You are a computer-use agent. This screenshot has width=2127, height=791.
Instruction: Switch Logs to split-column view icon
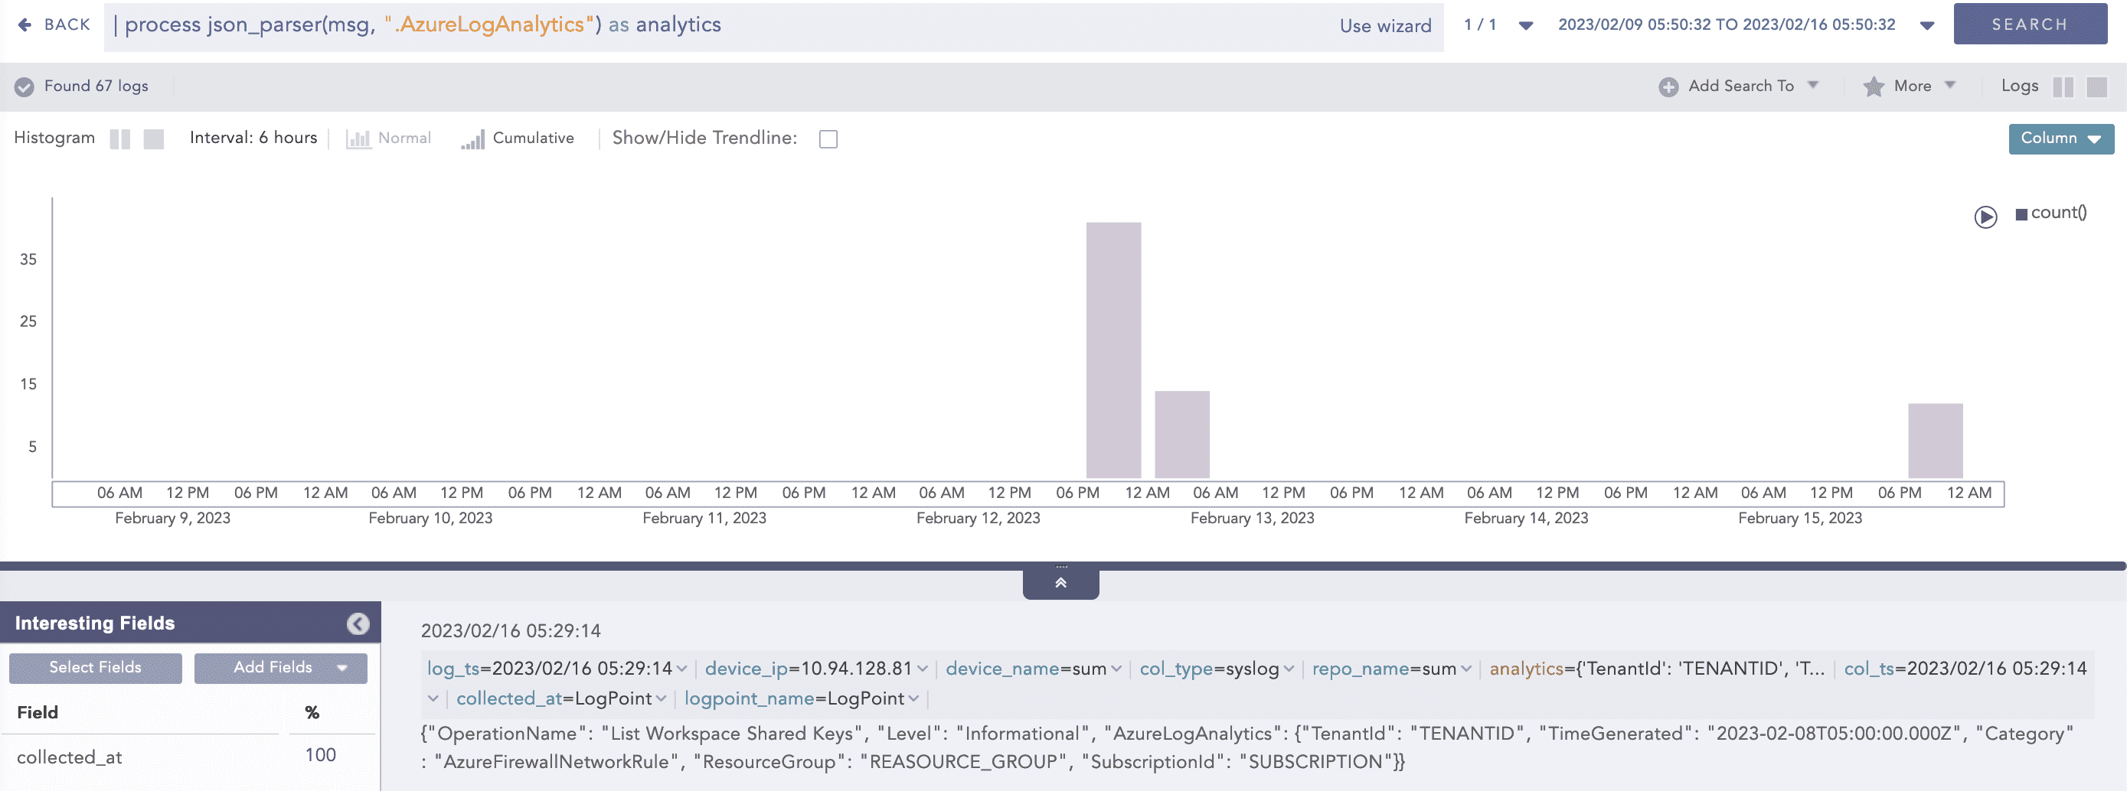(x=2064, y=86)
